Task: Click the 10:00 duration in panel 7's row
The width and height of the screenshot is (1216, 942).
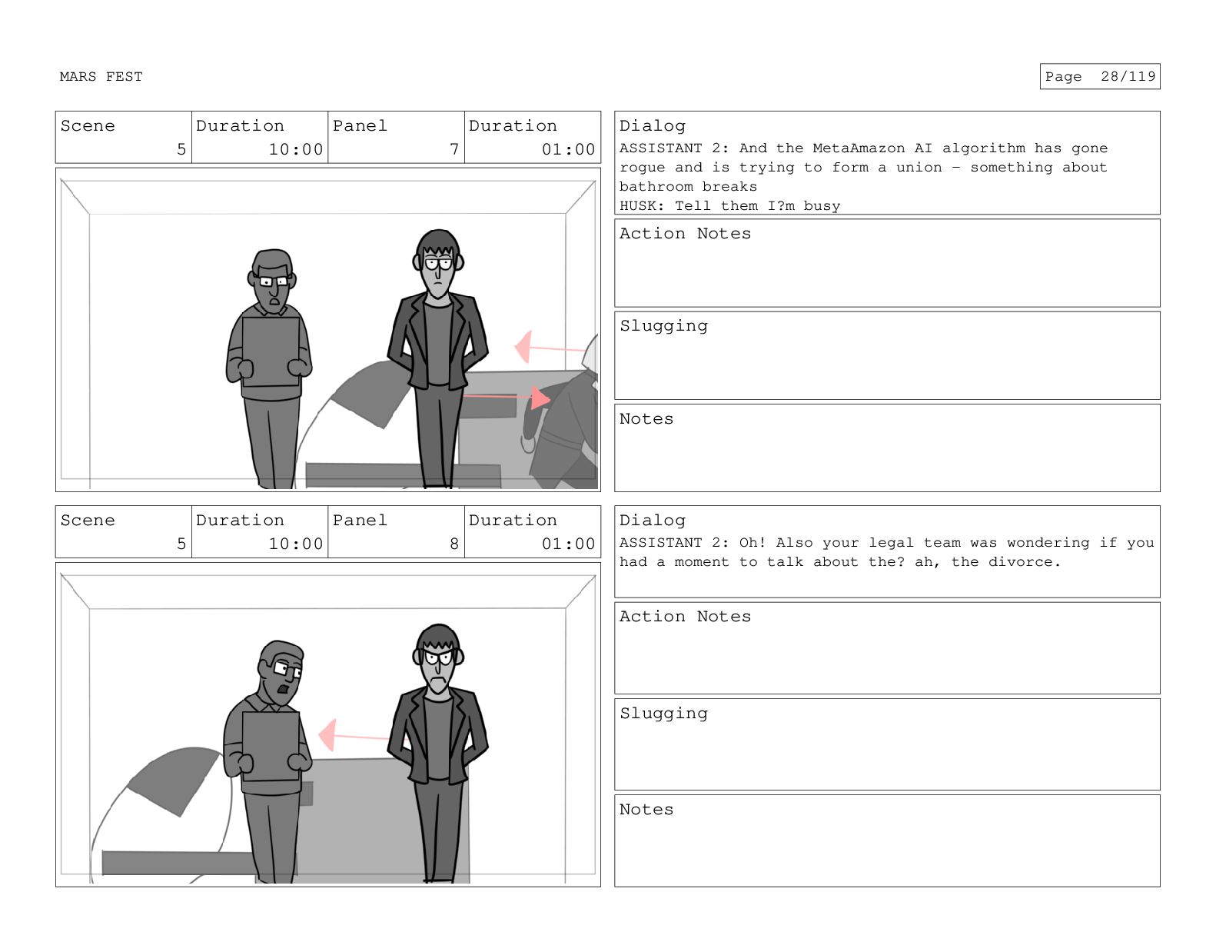Action: tap(296, 149)
